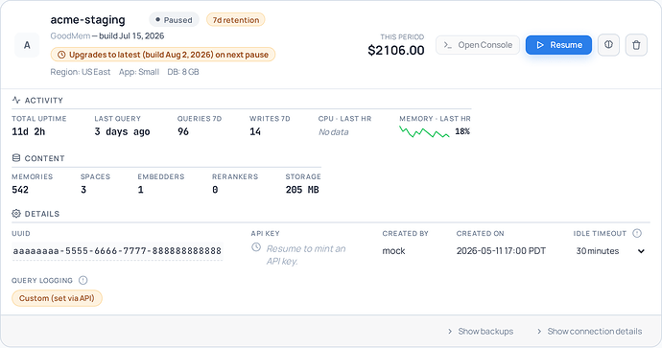This screenshot has width=662, height=348.
Task: Click the last query value 3 days ago
Action: (x=123, y=131)
